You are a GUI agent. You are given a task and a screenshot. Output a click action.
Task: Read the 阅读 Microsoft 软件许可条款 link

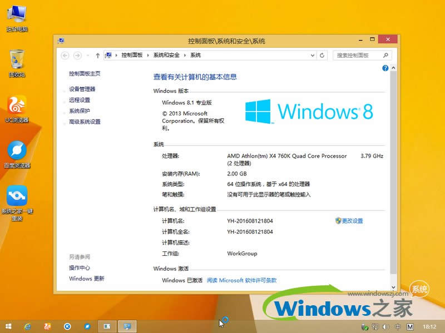coord(241,280)
